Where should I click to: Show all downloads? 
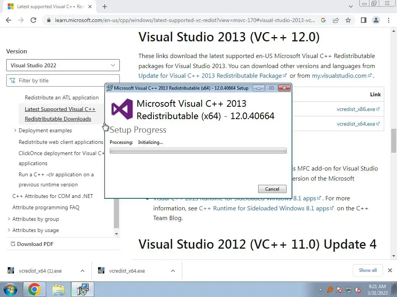[368, 270]
